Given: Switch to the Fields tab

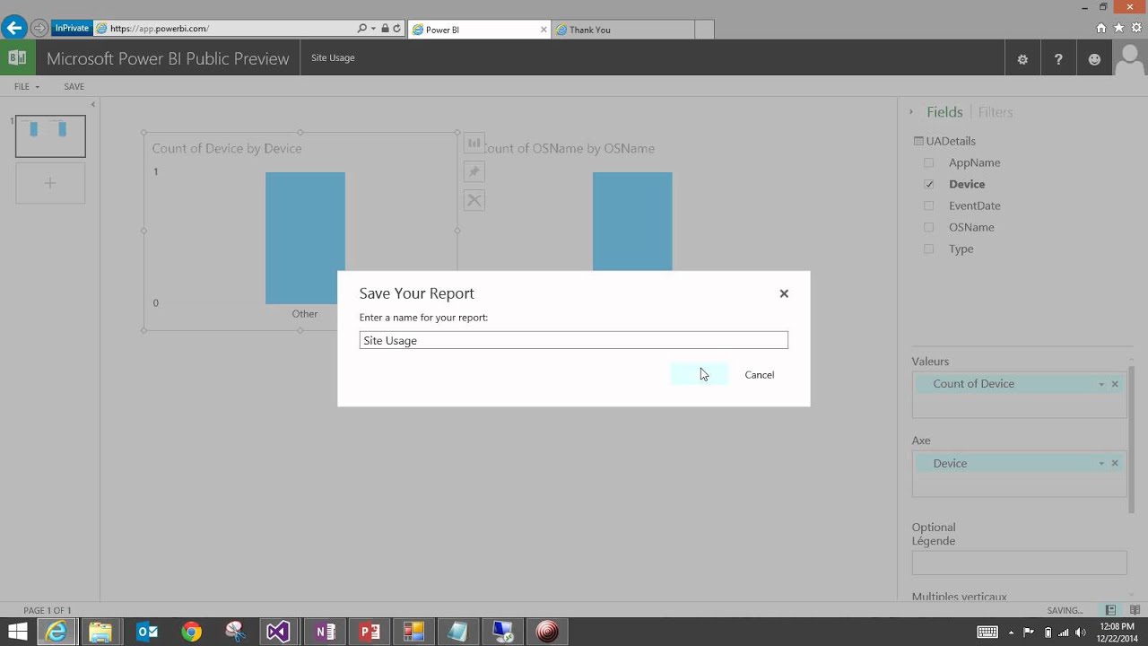Looking at the screenshot, I should click(944, 112).
